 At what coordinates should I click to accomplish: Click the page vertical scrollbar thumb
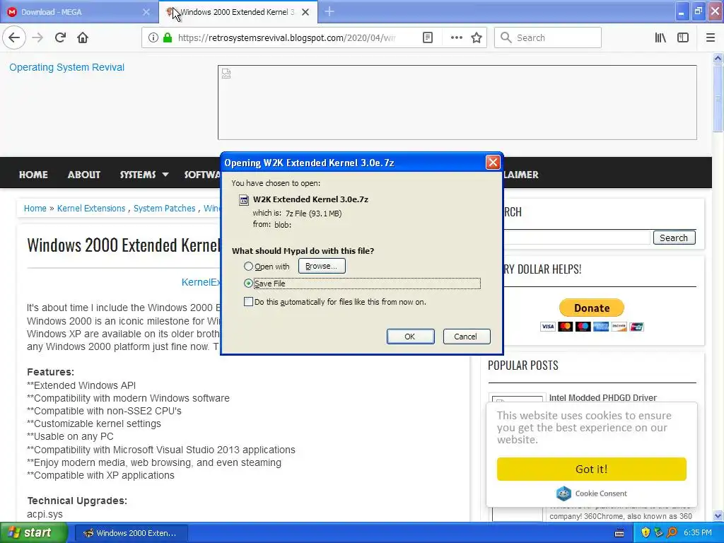pos(718,98)
